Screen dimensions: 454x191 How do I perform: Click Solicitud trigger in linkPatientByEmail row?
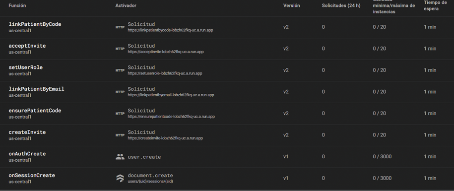141,89
